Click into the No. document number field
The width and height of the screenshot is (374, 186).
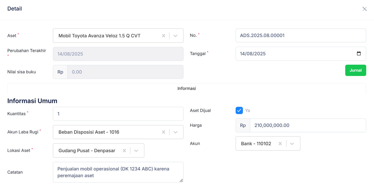click(x=301, y=35)
